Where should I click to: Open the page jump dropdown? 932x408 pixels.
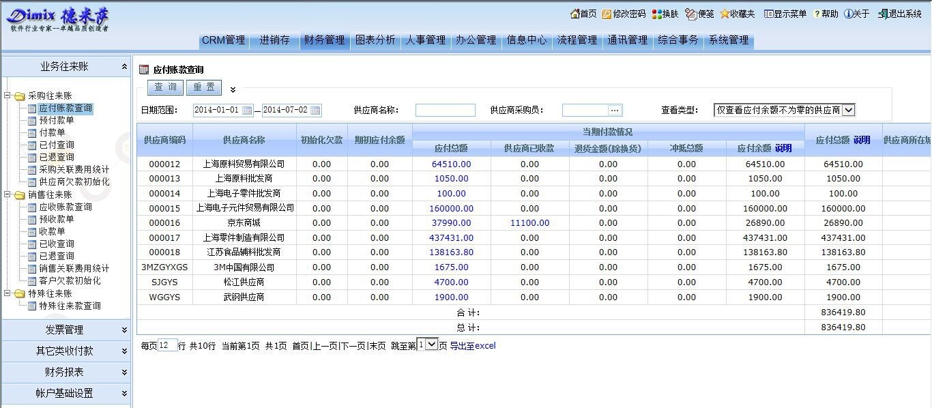431,345
